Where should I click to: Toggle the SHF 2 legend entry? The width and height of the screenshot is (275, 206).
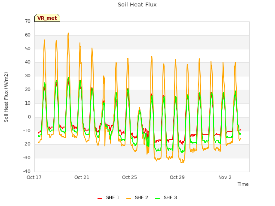[x=137, y=198]
